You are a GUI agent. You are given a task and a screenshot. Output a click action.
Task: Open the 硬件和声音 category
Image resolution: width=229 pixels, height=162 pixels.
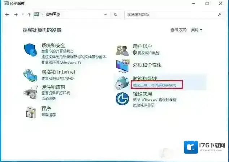tap(53, 87)
